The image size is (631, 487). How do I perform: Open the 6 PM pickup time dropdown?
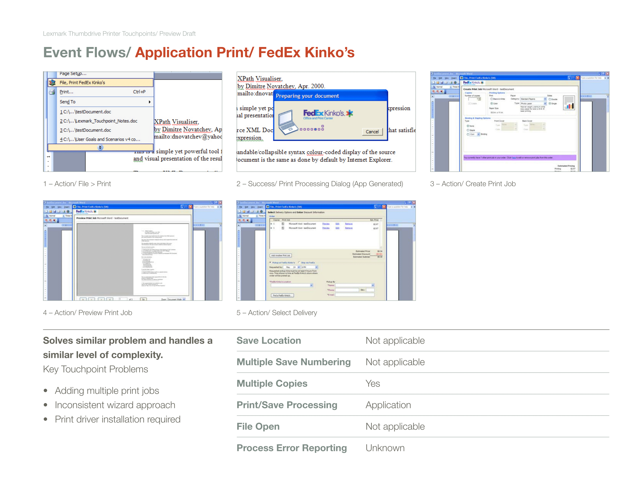310,268
